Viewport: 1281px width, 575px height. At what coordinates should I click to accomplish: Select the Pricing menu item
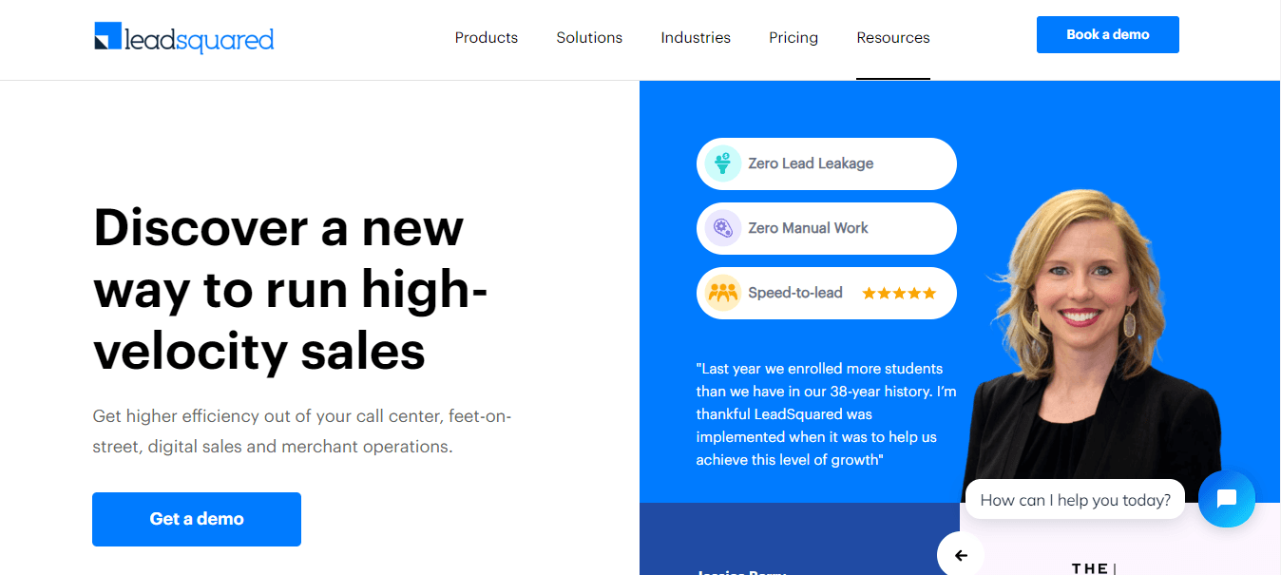[793, 38]
